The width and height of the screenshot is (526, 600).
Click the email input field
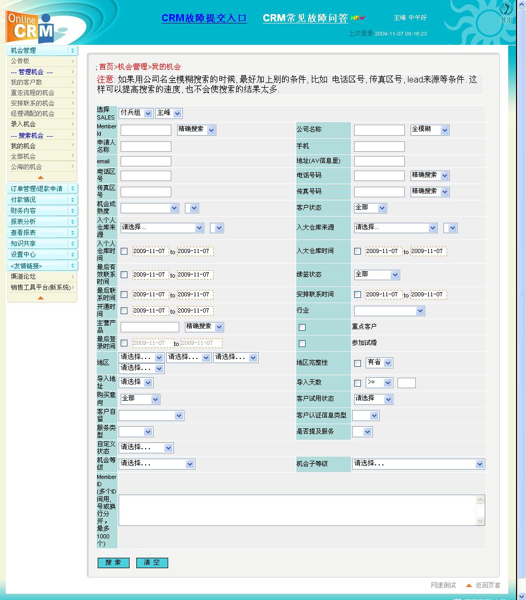tap(146, 161)
